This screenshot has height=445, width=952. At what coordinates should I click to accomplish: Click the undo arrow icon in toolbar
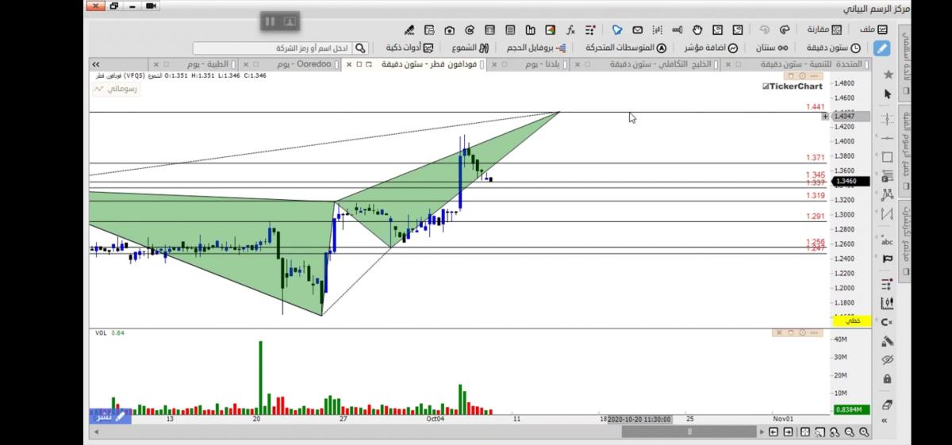pos(764,29)
